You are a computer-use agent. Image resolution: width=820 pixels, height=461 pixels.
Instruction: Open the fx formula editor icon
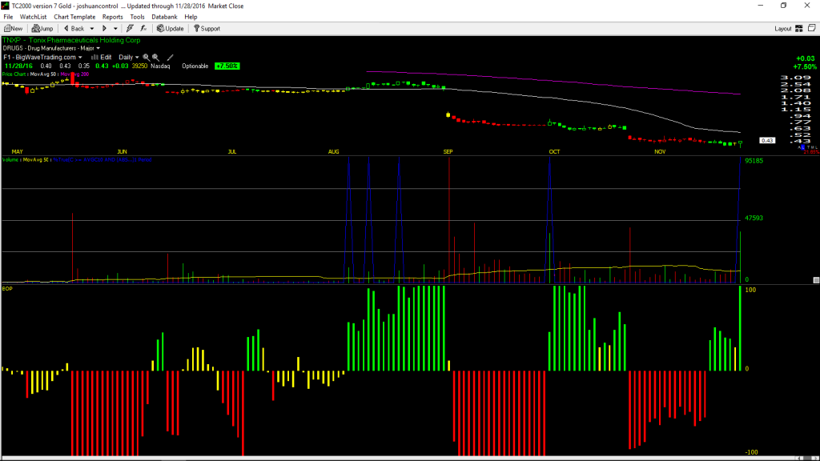(143, 29)
